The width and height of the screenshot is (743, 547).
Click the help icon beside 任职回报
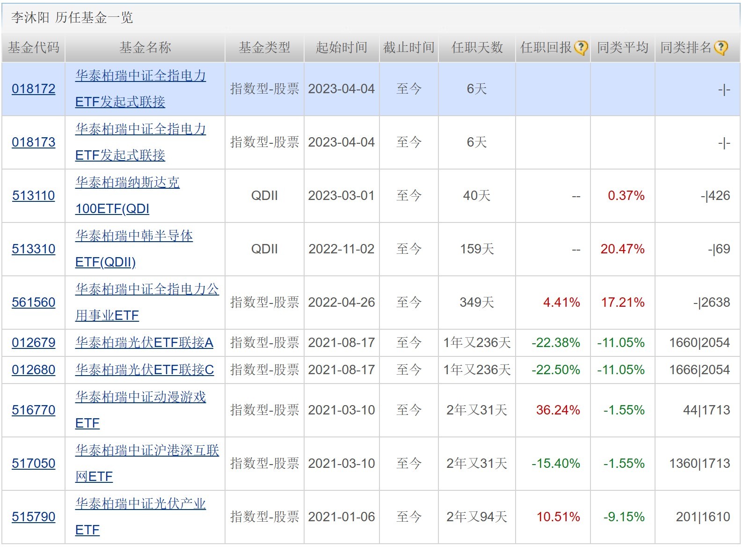(581, 48)
